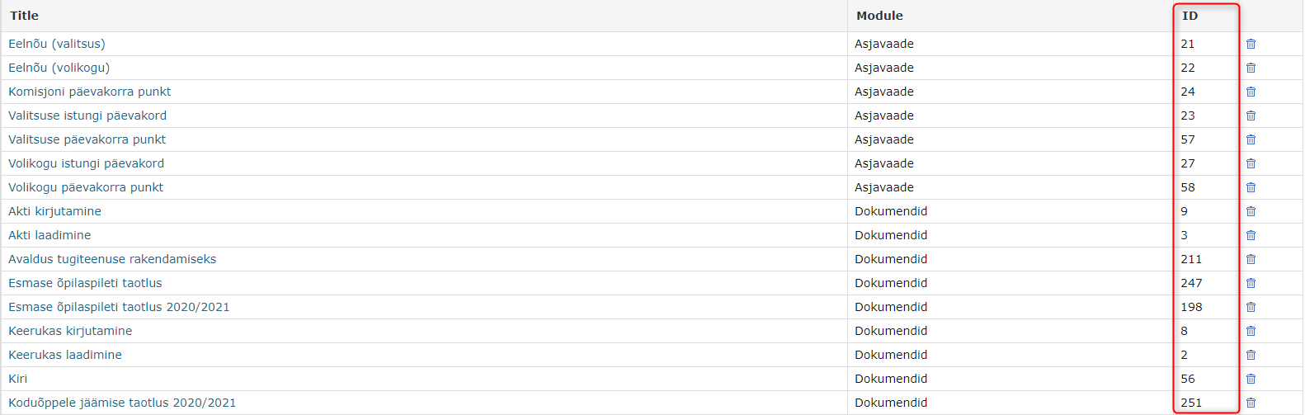Open the Valitsuse istungi päevakord link

(x=87, y=116)
